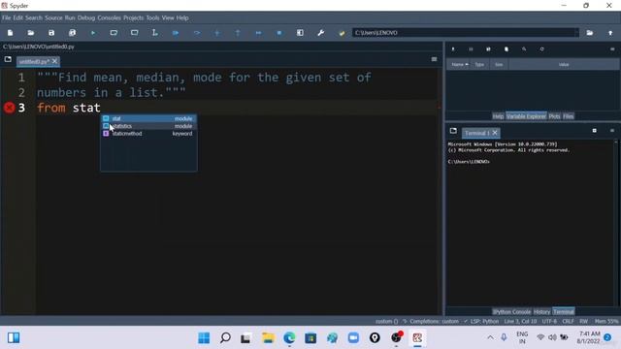This screenshot has width=621, height=349.
Task: Run the file with the play icon
Action: 93,33
